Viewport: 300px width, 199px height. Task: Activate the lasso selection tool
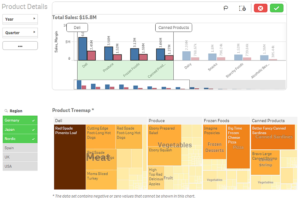226,8
